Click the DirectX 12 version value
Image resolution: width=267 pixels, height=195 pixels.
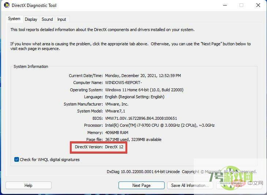point(114,147)
